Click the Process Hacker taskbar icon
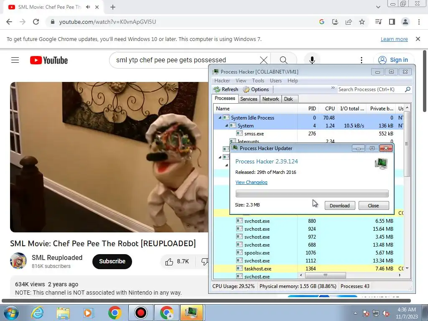Screen dimensions: 428x321 tap(191, 313)
